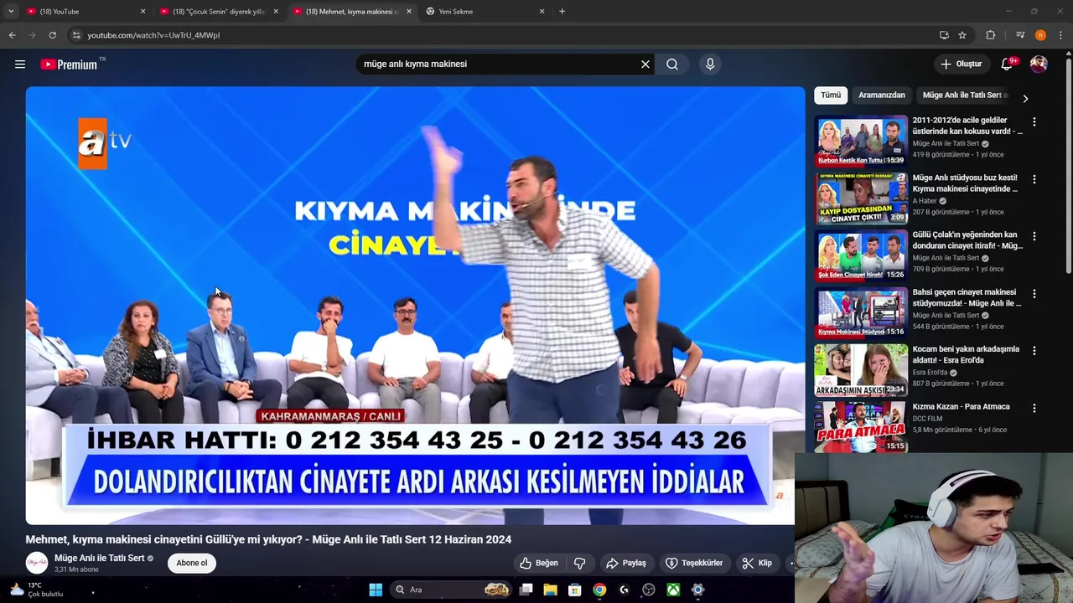Open options for 'Bahsi geçen cinayet makinesi' video
The image size is (1073, 603).
point(1034,294)
